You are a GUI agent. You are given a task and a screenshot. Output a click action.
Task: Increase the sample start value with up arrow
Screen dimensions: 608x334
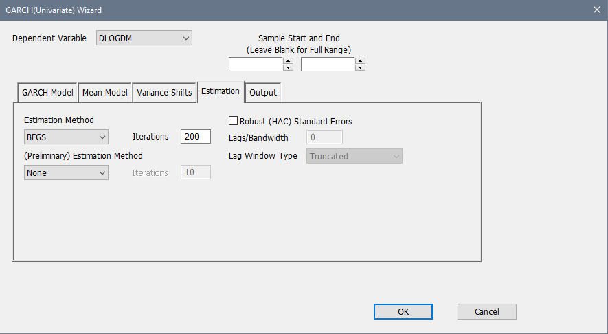click(x=288, y=61)
